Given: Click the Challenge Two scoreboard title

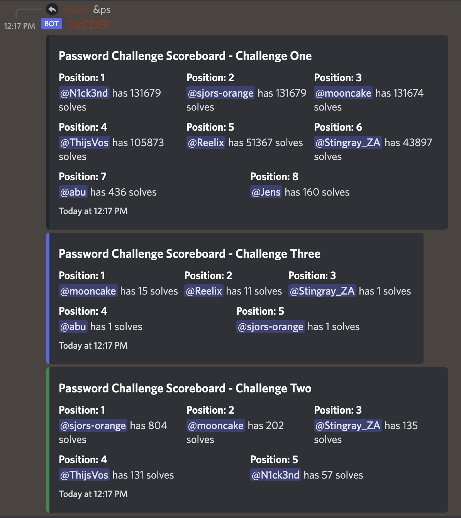Looking at the screenshot, I should 185,388.
